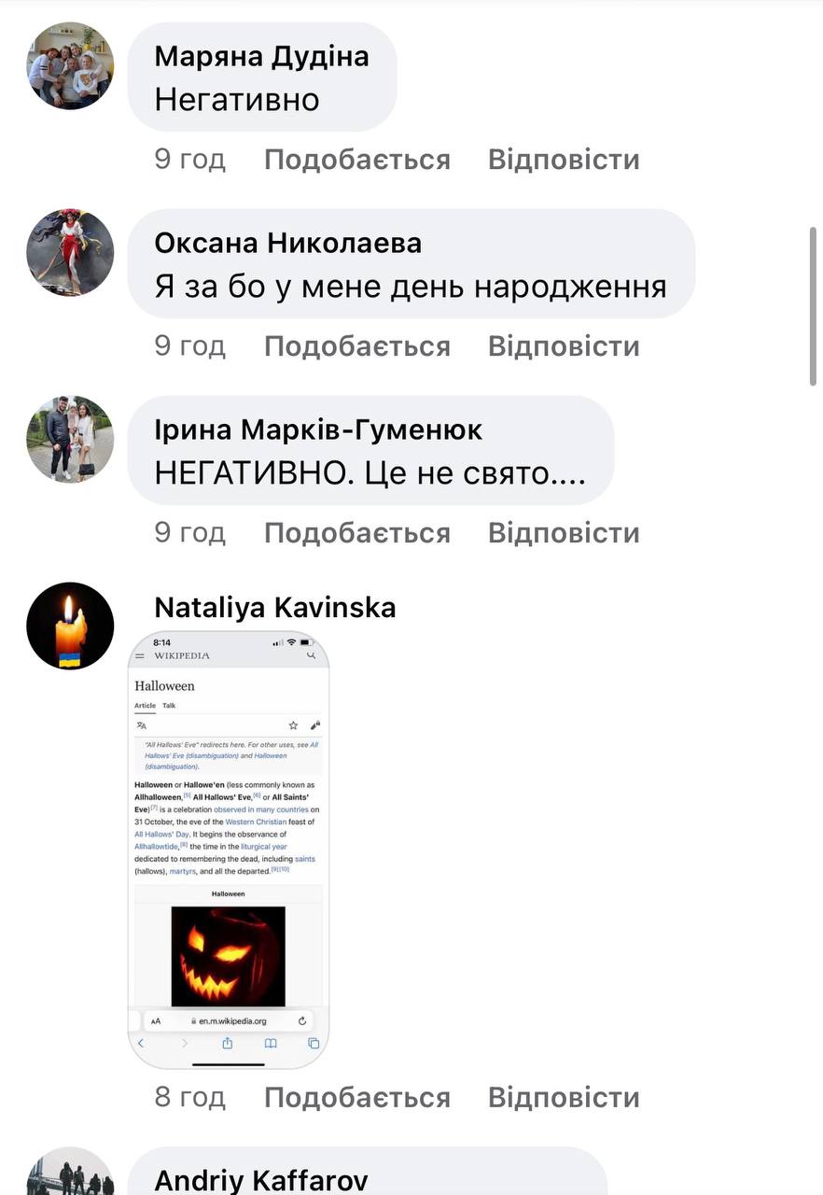The height and width of the screenshot is (1195, 823).
Task: Like Маряна Дудіна's comment via Подобається
Action: tap(356, 160)
